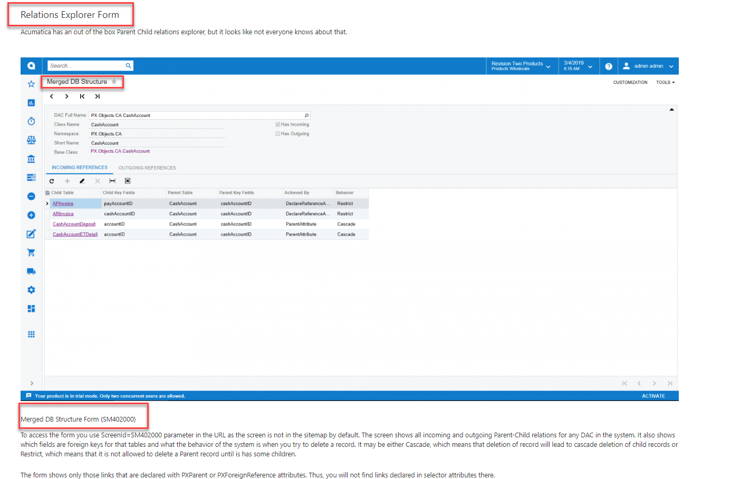The height and width of the screenshot is (479, 750).
Task: Sort by the Achieved By column header
Action: point(308,193)
